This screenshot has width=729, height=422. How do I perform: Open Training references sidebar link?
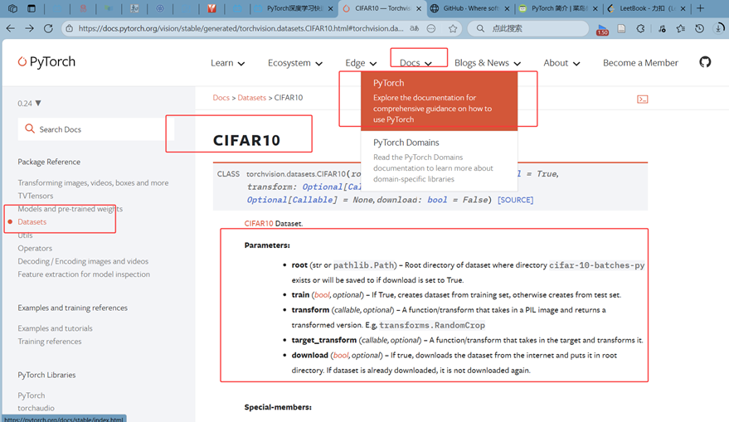pos(49,341)
